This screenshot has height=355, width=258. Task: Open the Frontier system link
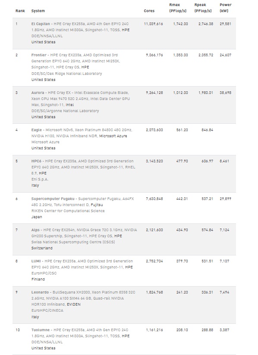[x=39, y=55]
